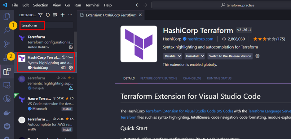Open the Search view in activity bar
This screenshot has width=291, height=139.
pyautogui.click(x=7, y=30)
